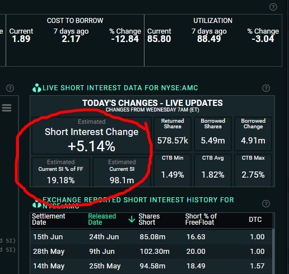Image resolution: width=289 pixels, height=274 pixels.
Task: Click the Returned Shares 578.57k tile
Action: click(x=173, y=134)
